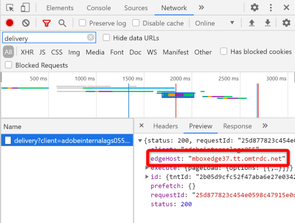Enable the Preserve log checkbox
The height and width of the screenshot is (223, 295).
coord(83,23)
